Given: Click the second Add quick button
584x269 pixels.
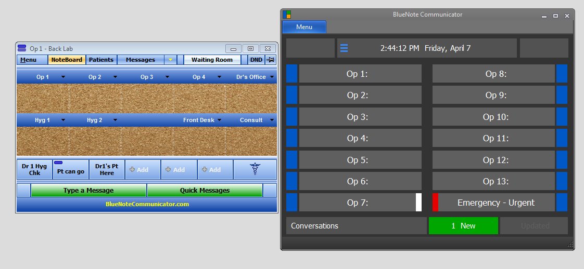Looking at the screenshot, I should (179, 169).
